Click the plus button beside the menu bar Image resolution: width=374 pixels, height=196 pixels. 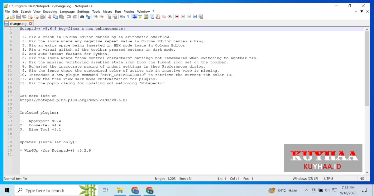pyautogui.click(x=356, y=12)
